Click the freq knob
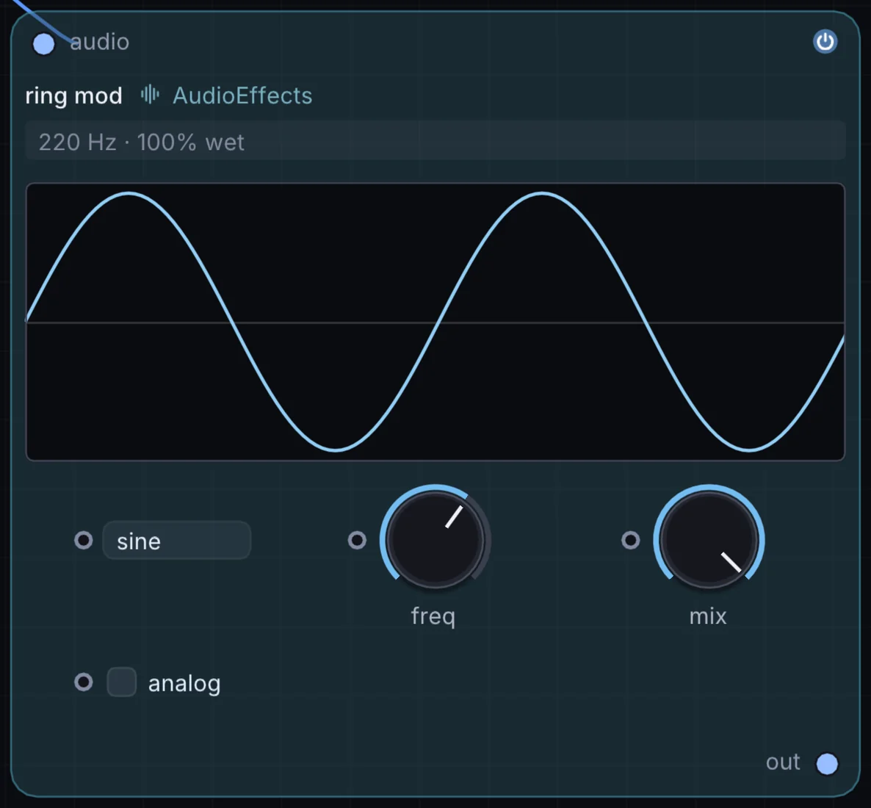This screenshot has height=808, width=871. pos(435,539)
